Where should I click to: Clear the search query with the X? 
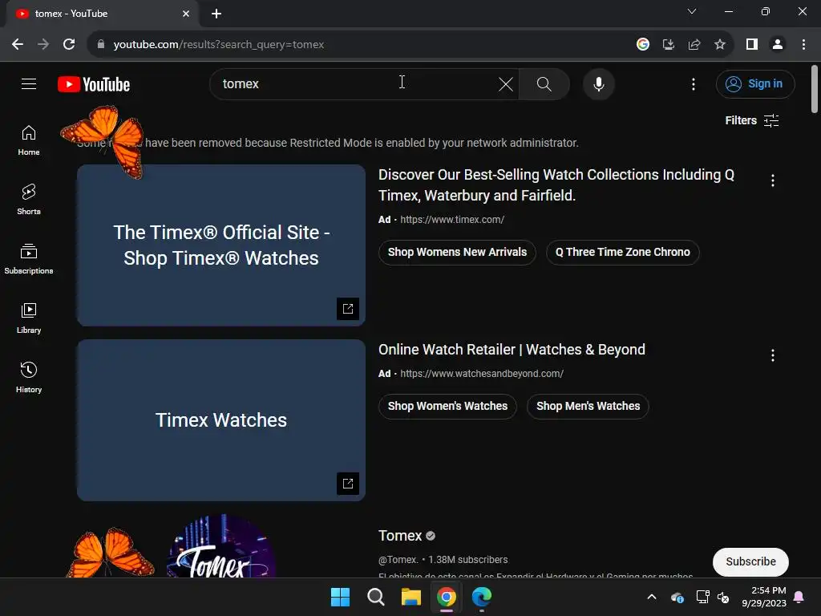coord(505,83)
